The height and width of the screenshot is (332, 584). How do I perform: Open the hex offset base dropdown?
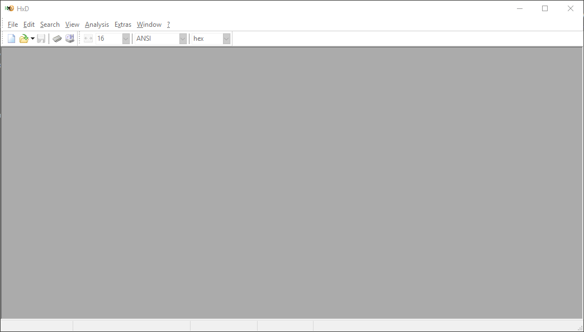(226, 39)
